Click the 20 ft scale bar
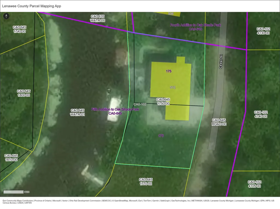The height and width of the screenshot is (209, 280). (16, 192)
